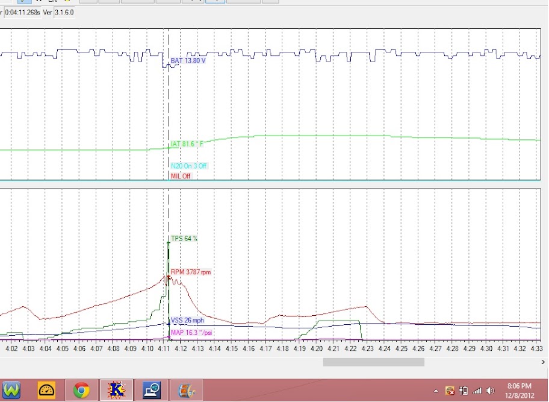Click the elapsed time field 0:04:11.268s
Image resolution: width=549 pixels, height=402 pixels.
(x=23, y=13)
